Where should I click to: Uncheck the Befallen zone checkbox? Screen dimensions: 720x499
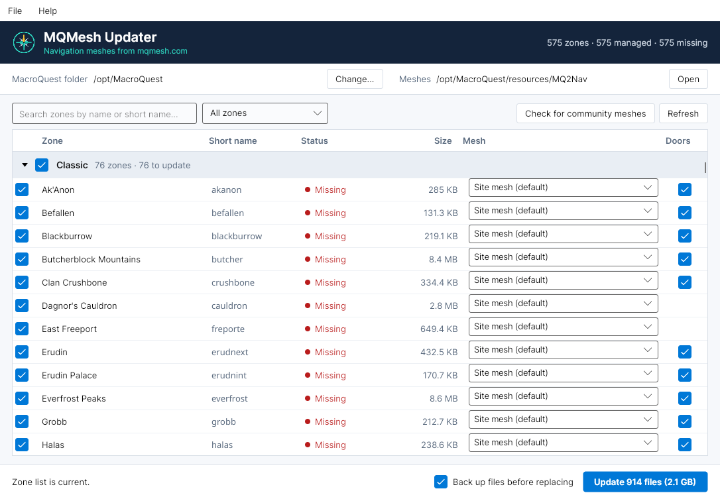coord(22,213)
